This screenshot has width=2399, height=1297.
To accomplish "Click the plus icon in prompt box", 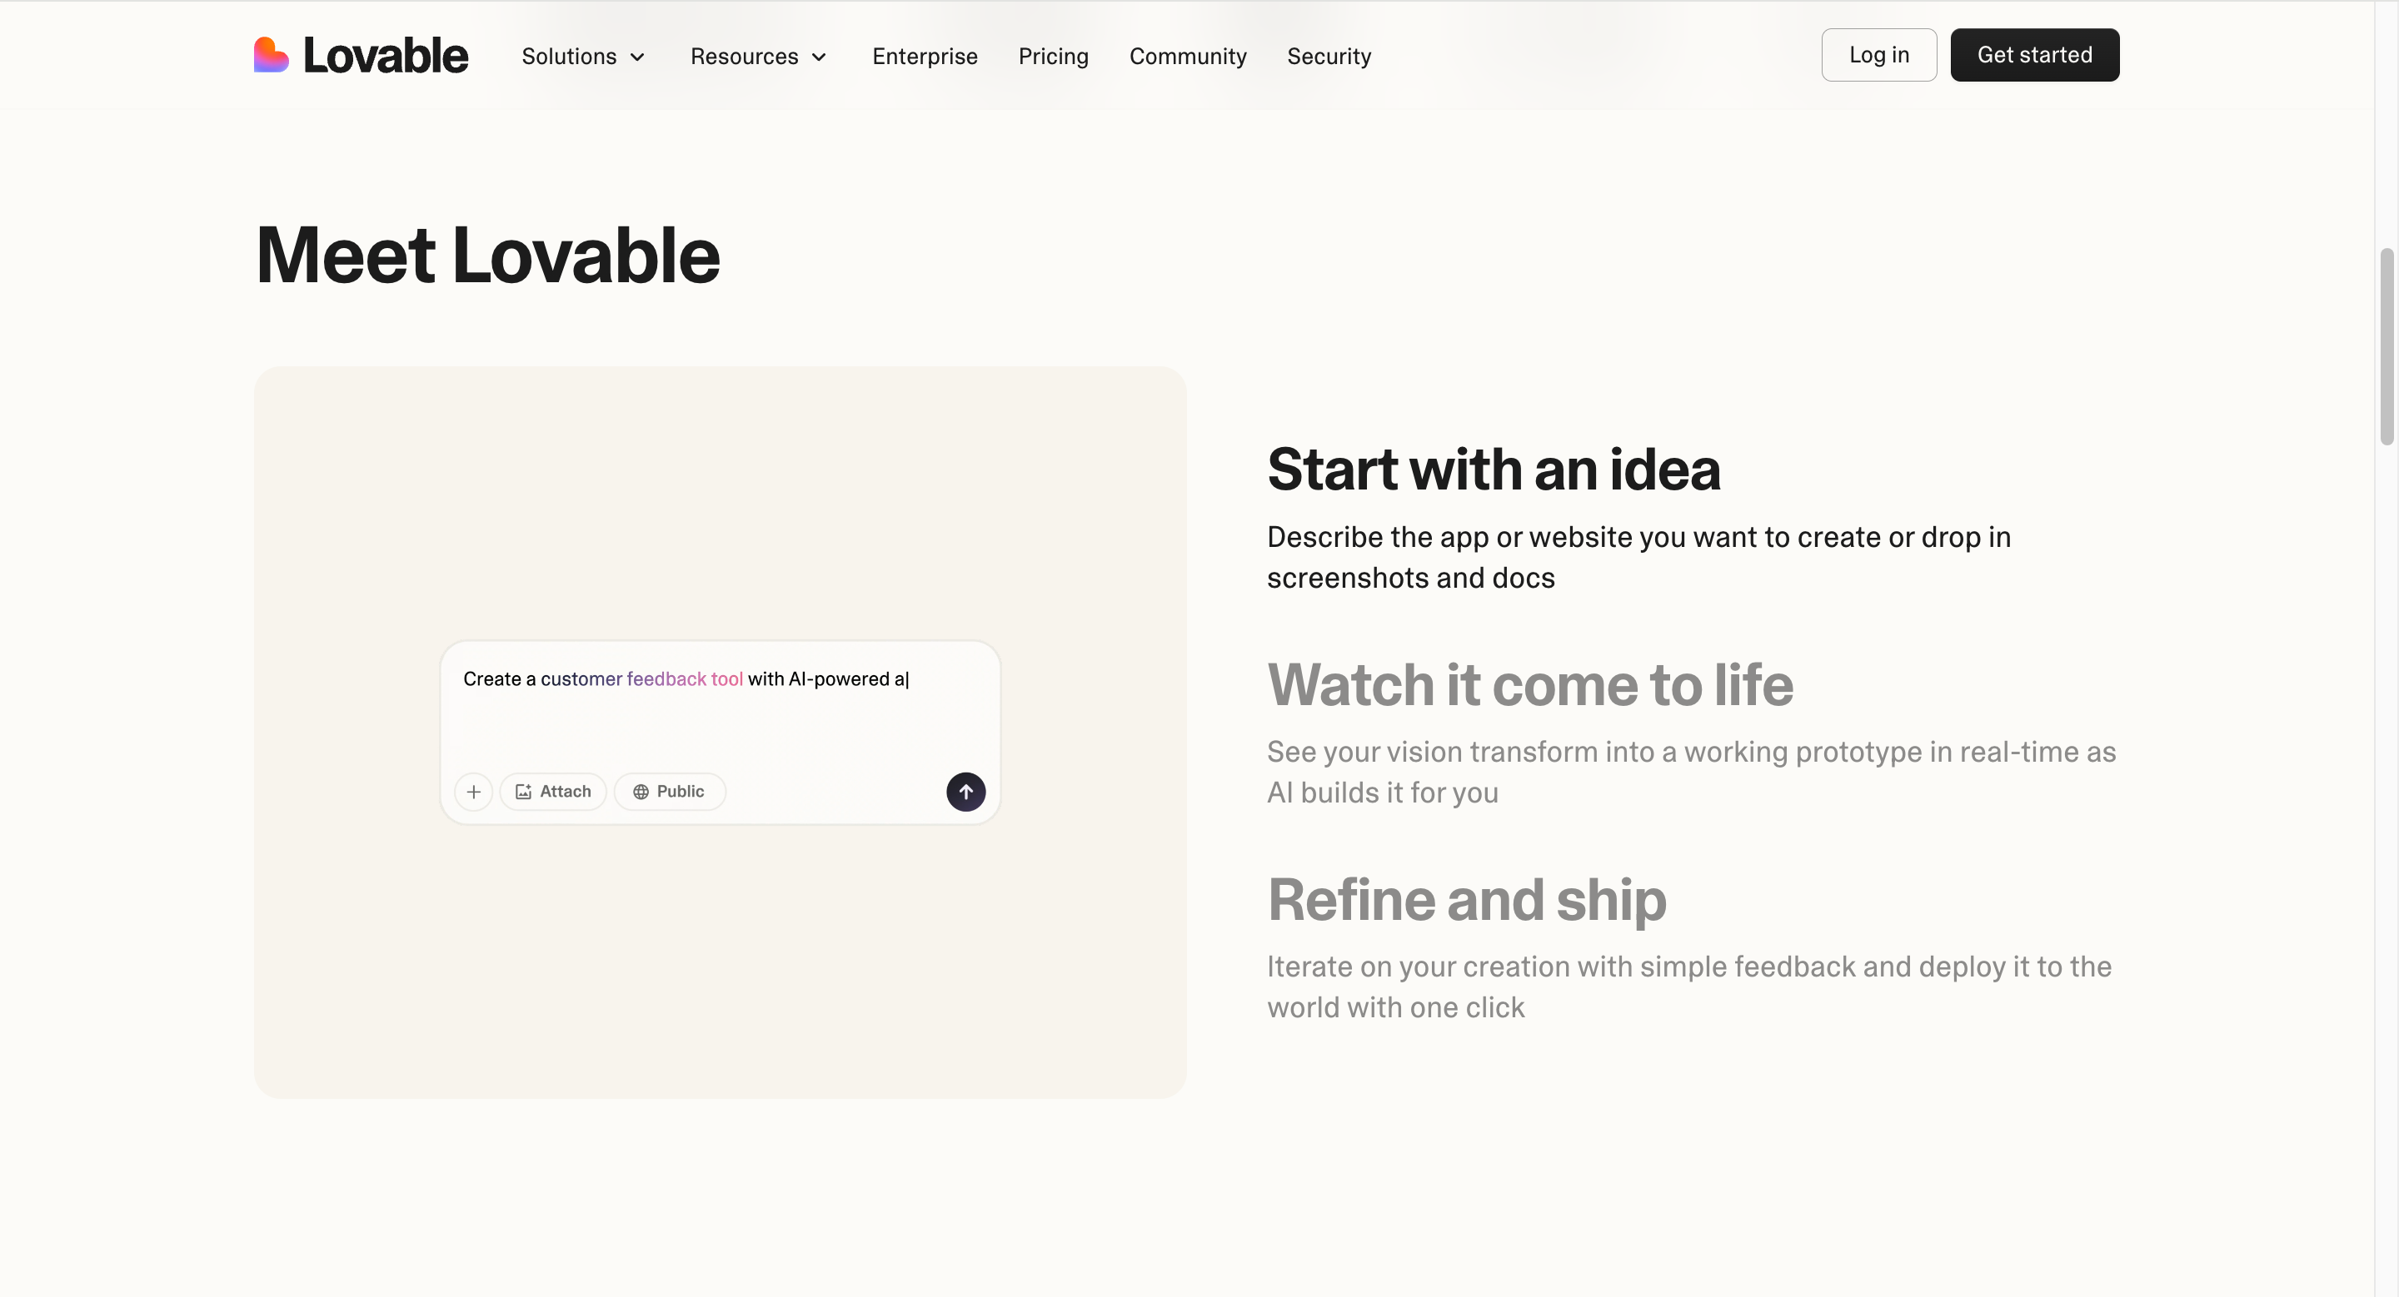I will pyautogui.click(x=473, y=792).
